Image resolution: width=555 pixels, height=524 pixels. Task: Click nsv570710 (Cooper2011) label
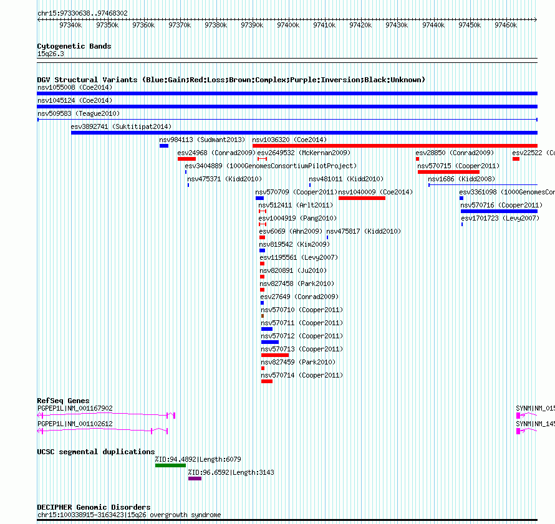[302, 310]
